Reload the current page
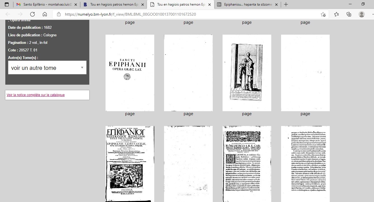This screenshot has width=374, height=202. [32, 14]
